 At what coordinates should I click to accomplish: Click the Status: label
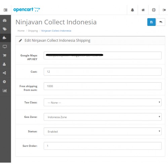tap(33, 131)
